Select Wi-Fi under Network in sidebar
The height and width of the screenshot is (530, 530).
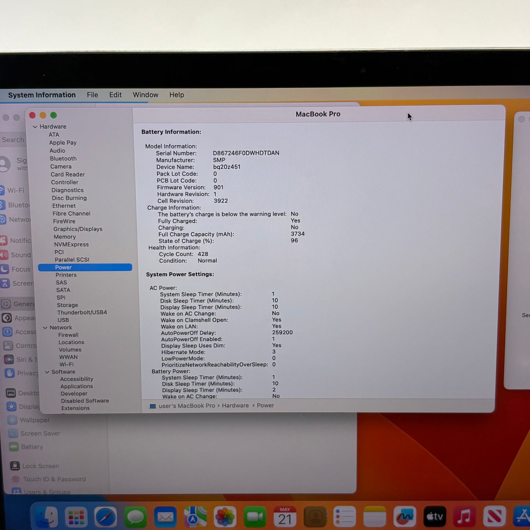[66, 364]
